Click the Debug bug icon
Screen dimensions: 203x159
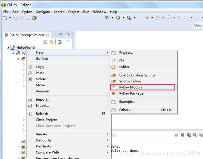[x=107, y=17]
